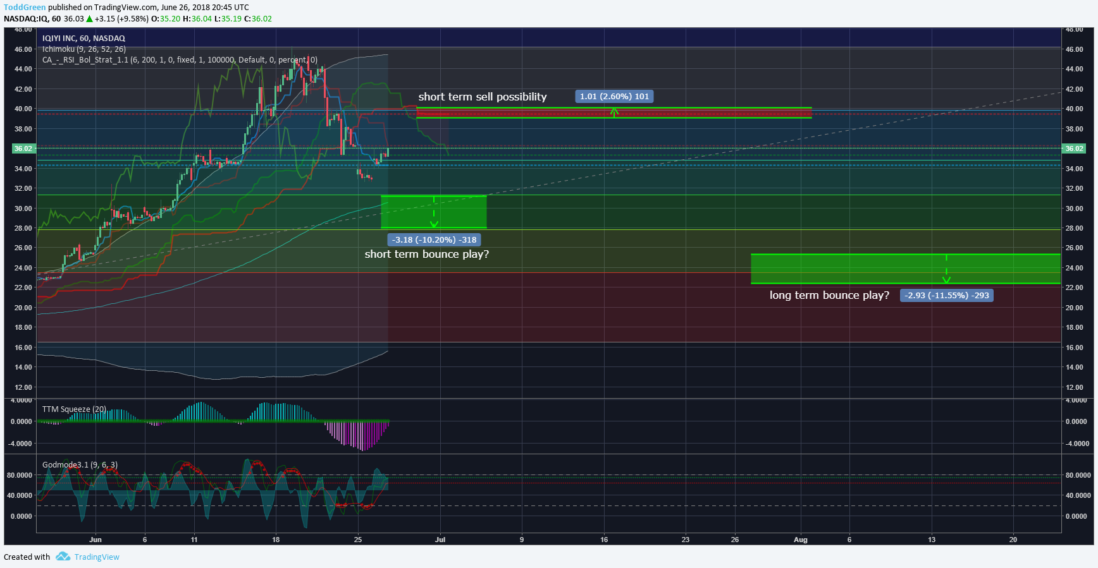Image resolution: width=1098 pixels, height=568 pixels.
Task: Click the 80.0000 level on the Godmode right axis
Action: pos(1078,475)
